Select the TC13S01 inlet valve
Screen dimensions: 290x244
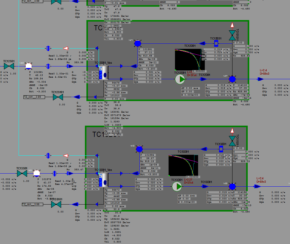tap(22, 173)
